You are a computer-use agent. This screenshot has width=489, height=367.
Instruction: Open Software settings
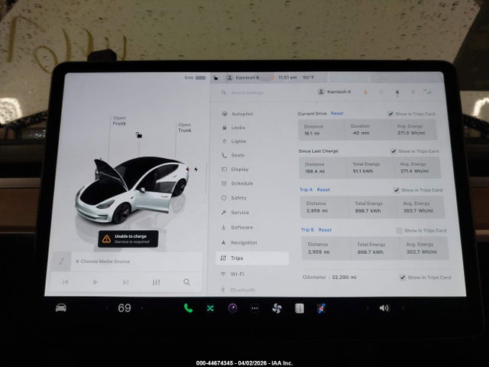238,227
